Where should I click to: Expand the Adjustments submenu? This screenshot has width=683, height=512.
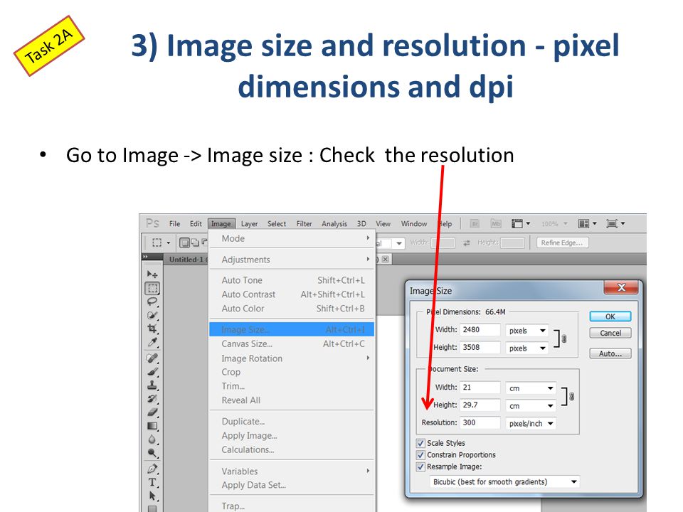(292, 260)
